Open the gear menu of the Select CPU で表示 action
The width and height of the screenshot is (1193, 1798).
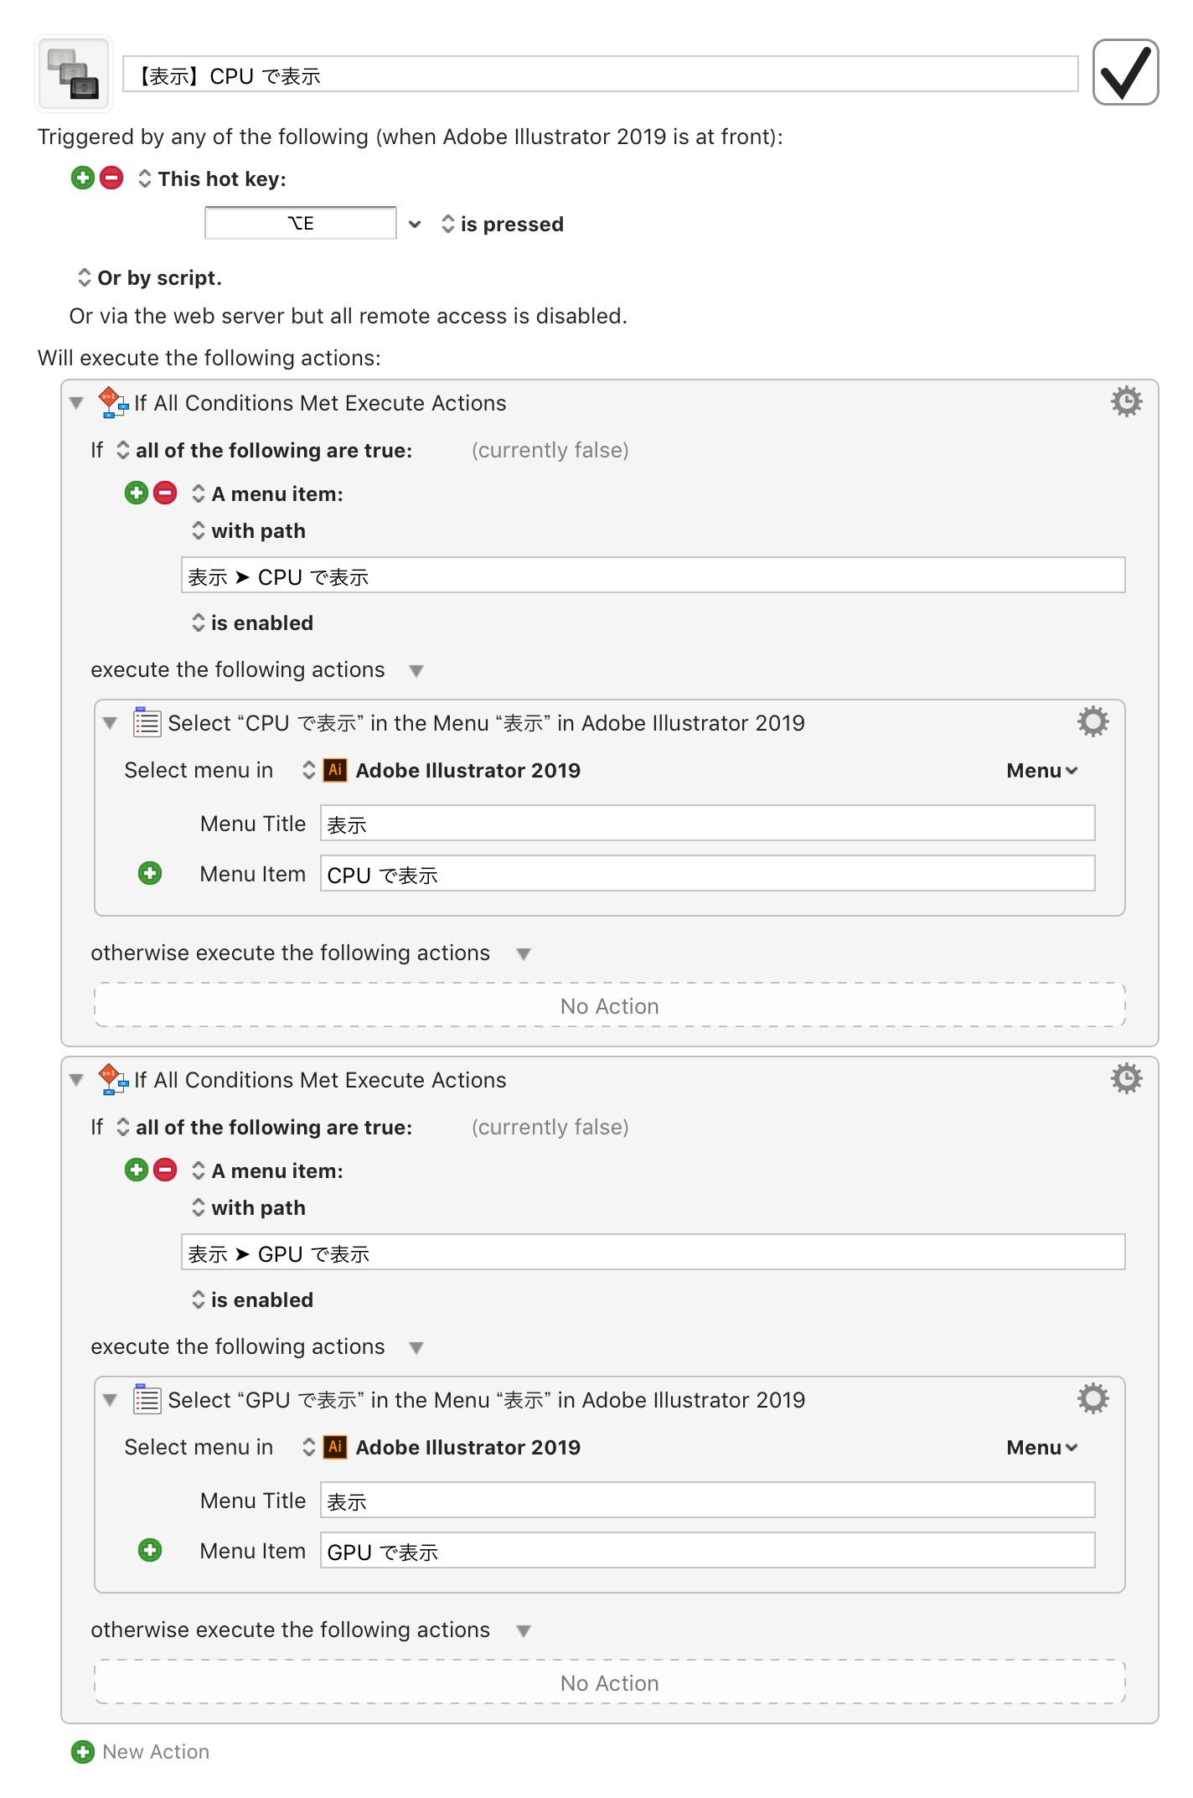(x=1092, y=722)
